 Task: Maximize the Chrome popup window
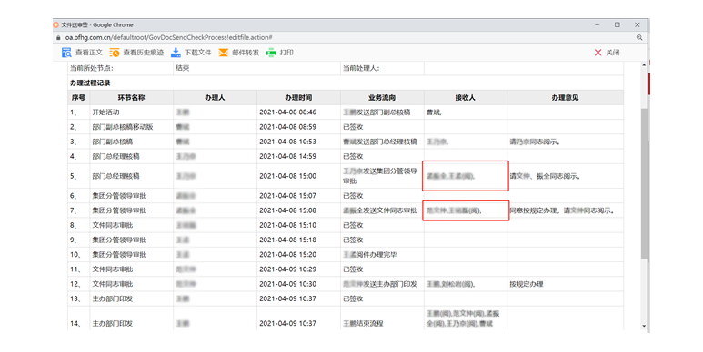(618, 25)
